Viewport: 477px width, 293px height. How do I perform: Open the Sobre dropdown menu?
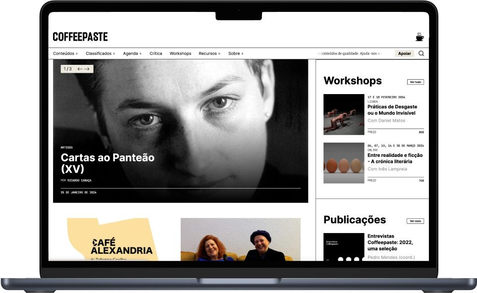point(236,53)
